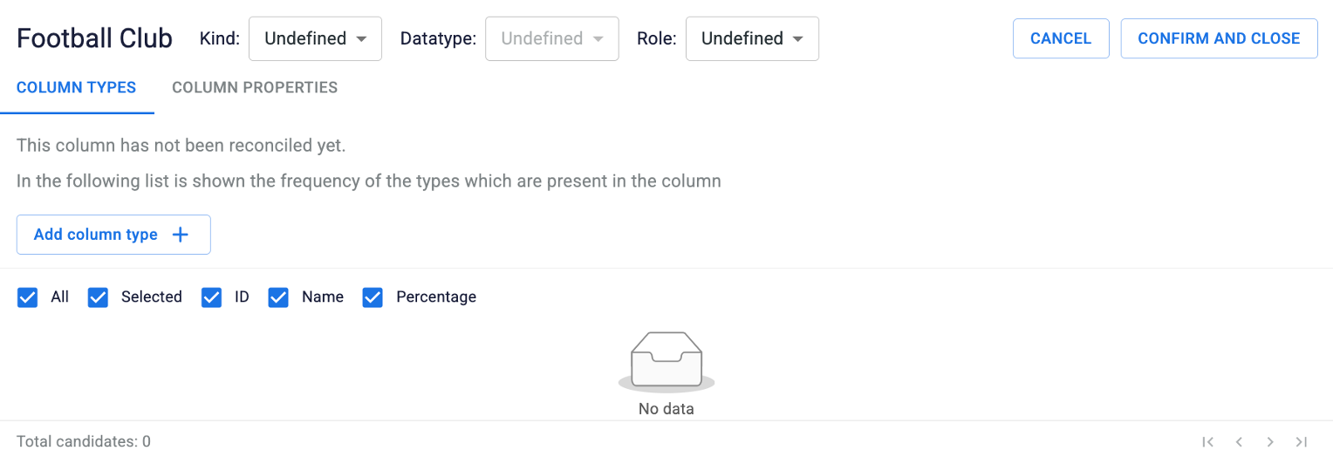
Task: Click Add column type button
Action: point(113,235)
